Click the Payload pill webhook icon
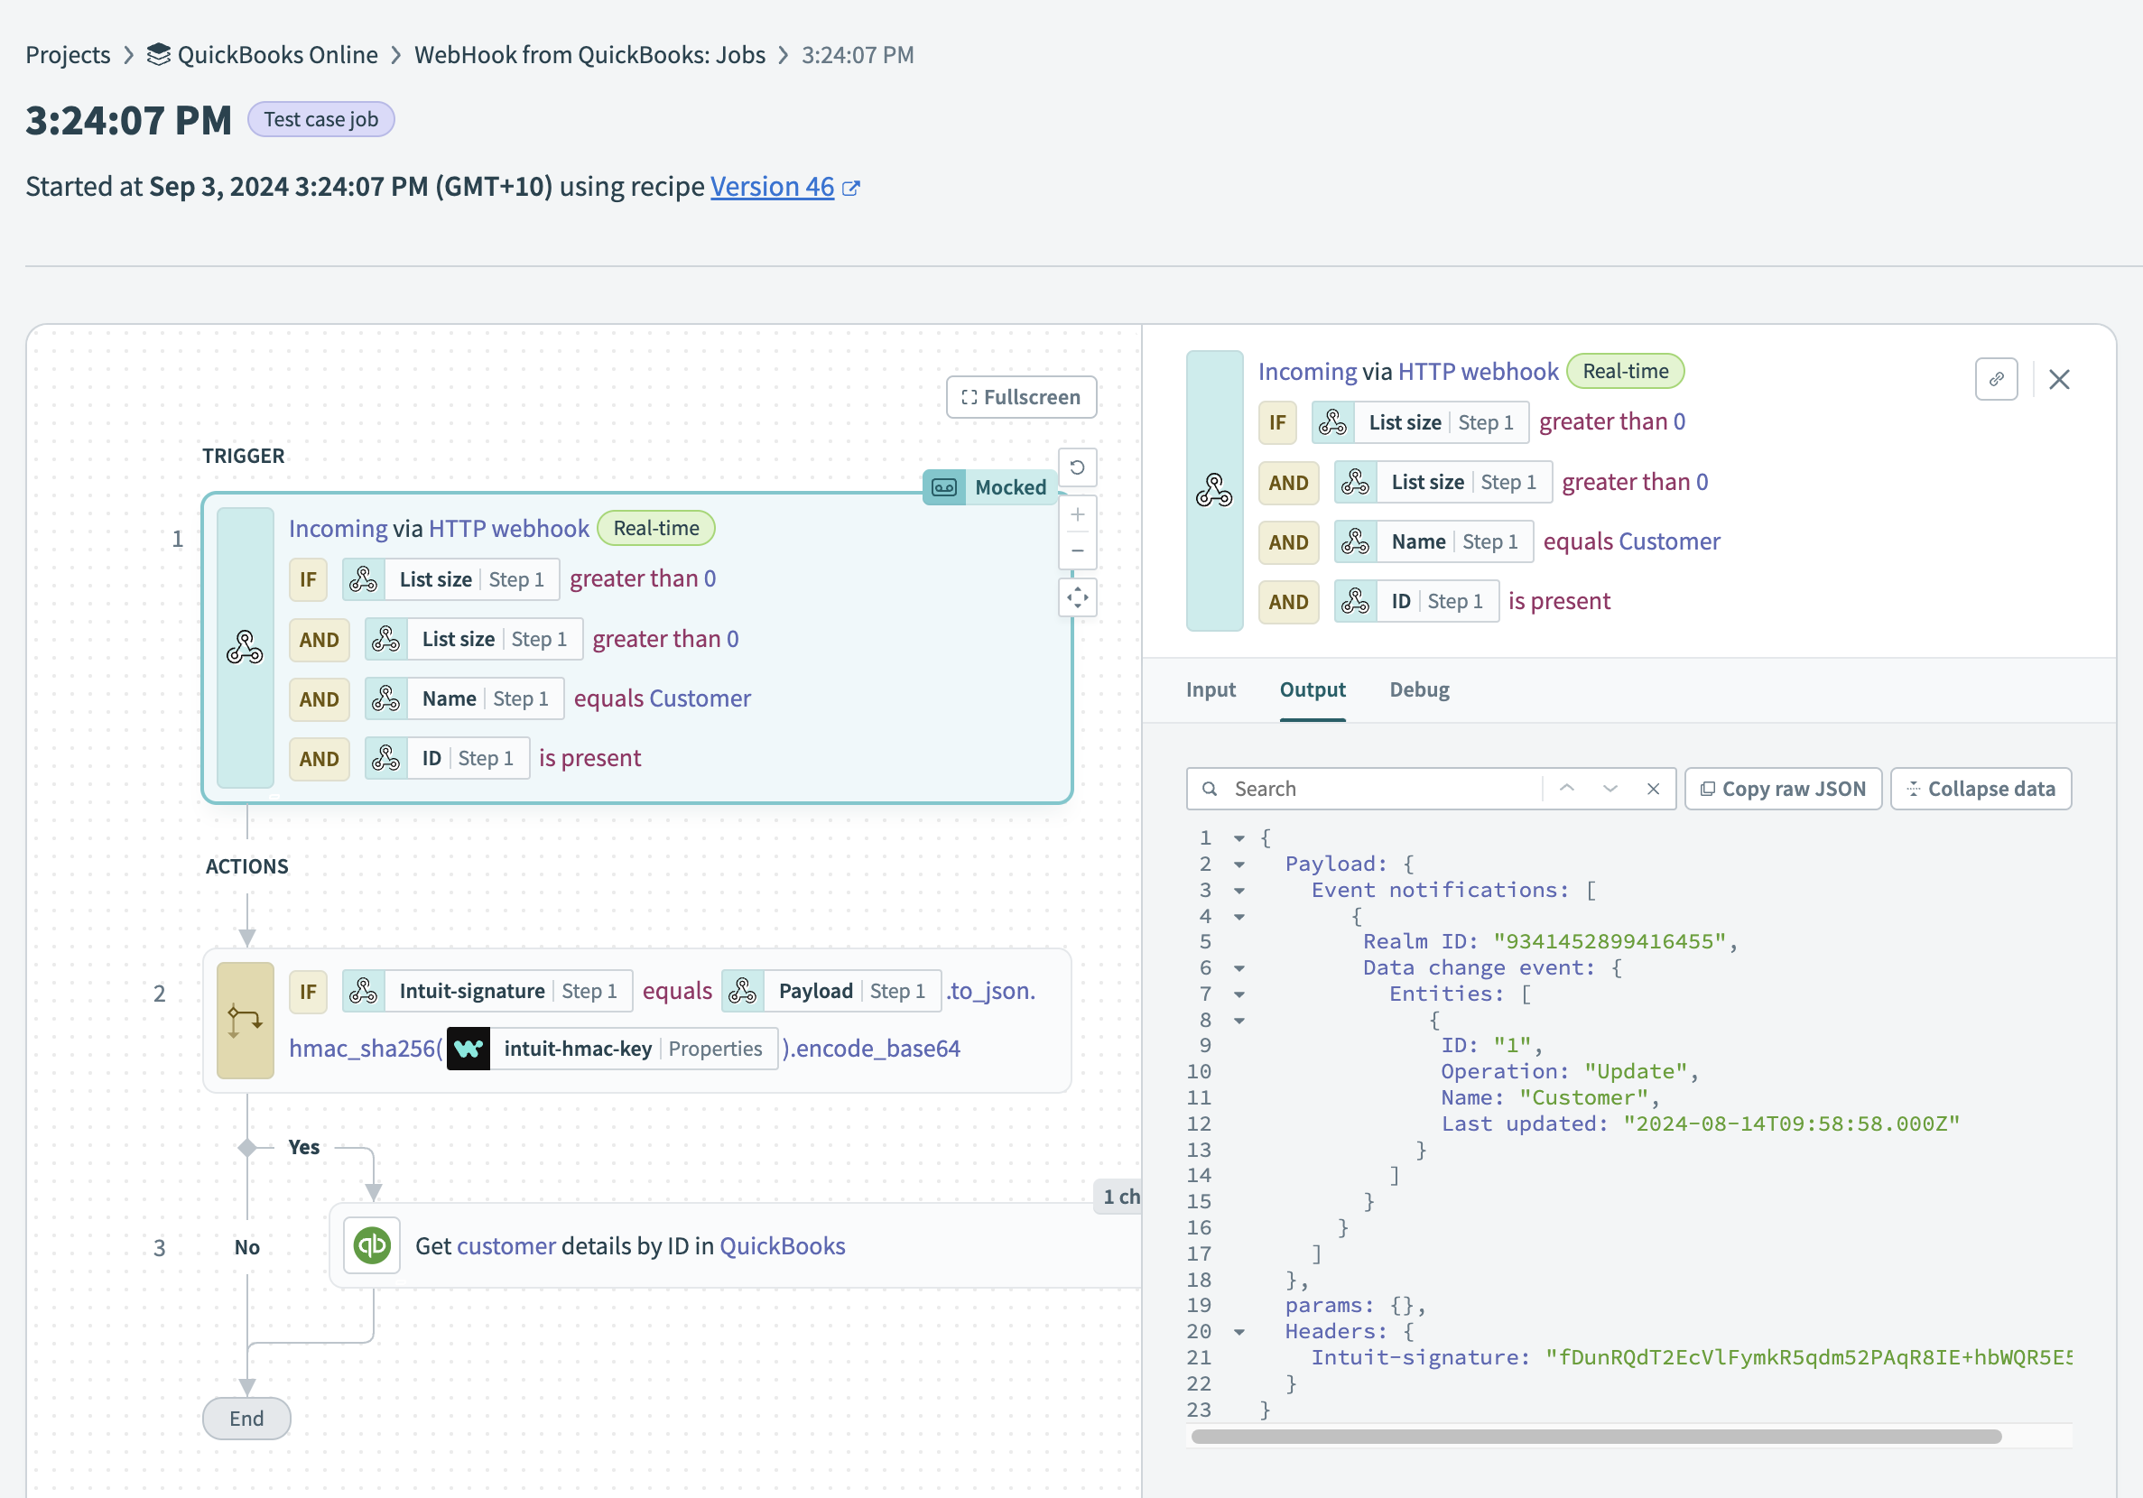 (x=743, y=990)
